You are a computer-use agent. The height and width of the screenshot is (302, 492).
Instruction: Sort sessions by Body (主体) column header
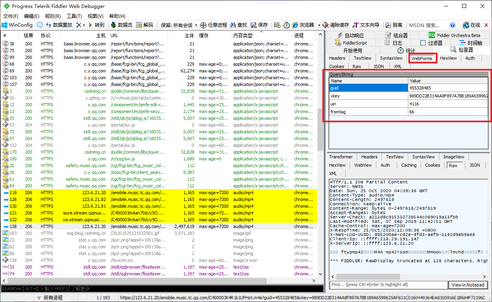182,35
